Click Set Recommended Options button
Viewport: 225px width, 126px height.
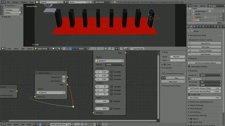(205, 63)
